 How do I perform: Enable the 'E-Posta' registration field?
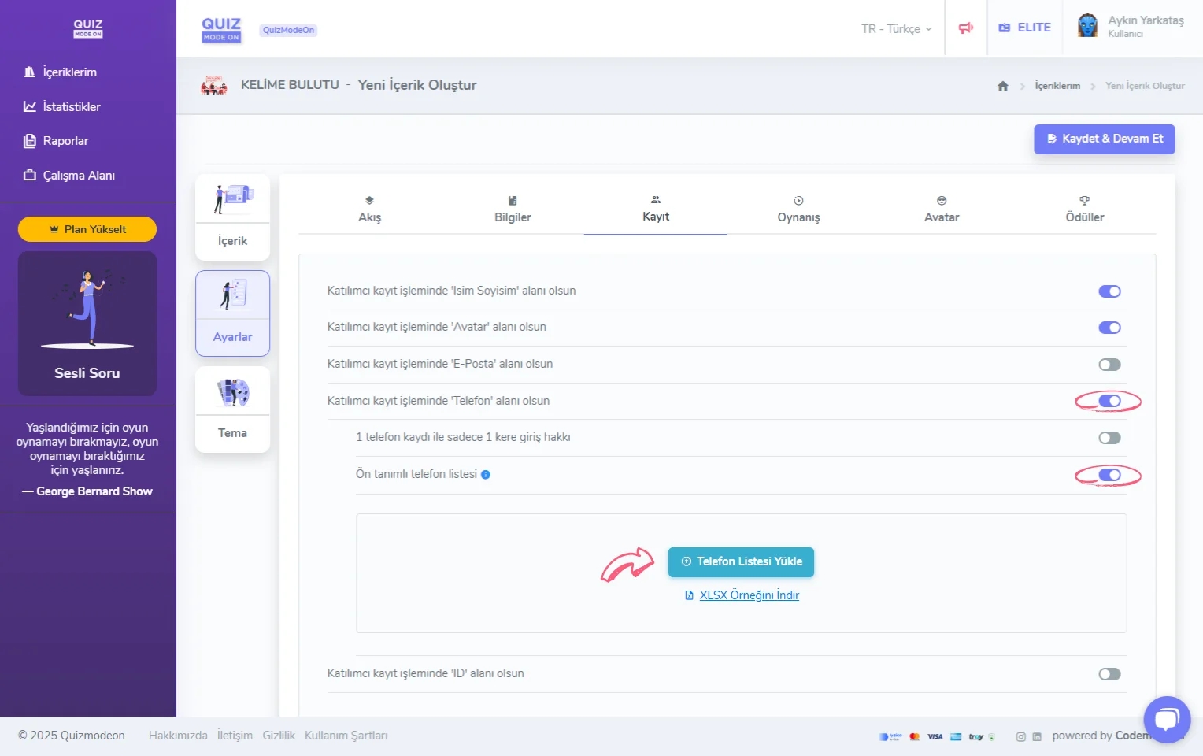pos(1109,364)
